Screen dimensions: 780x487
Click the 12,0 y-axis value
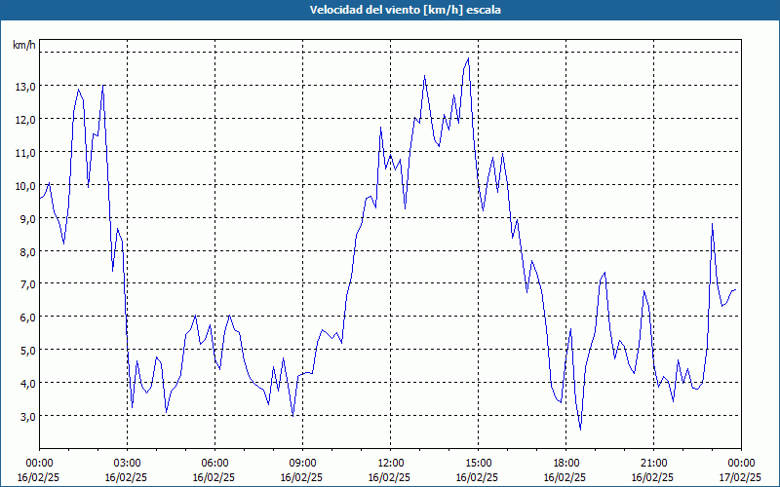(25, 119)
